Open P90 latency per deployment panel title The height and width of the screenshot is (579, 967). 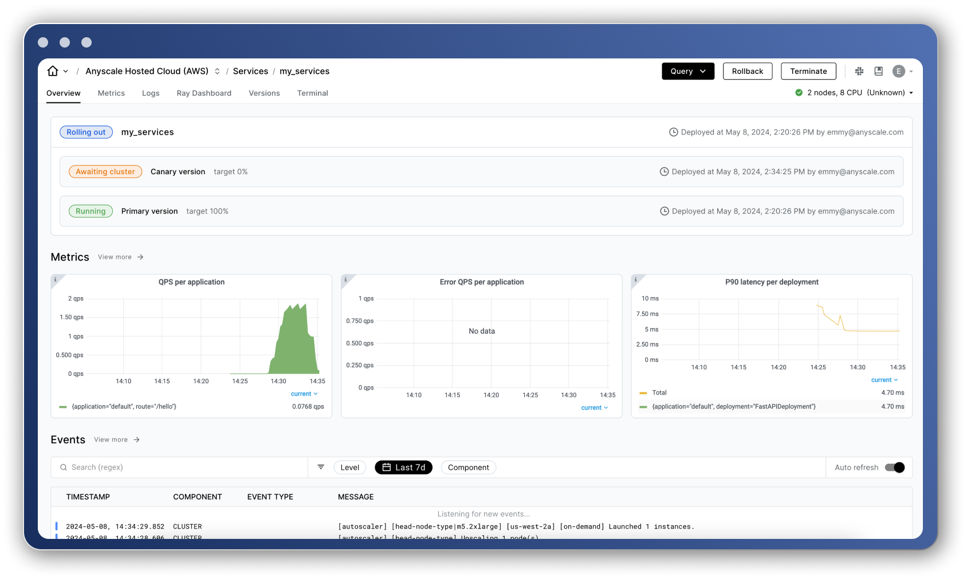772,282
